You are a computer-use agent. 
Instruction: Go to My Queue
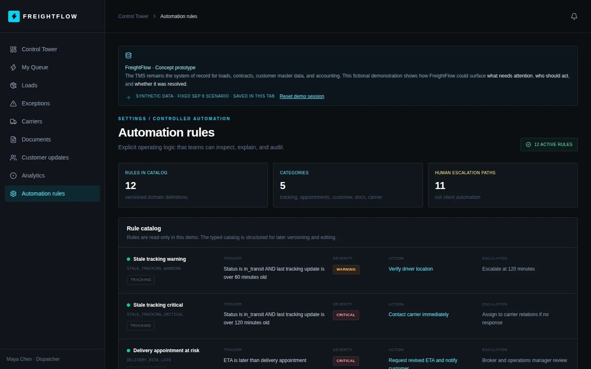click(52, 67)
